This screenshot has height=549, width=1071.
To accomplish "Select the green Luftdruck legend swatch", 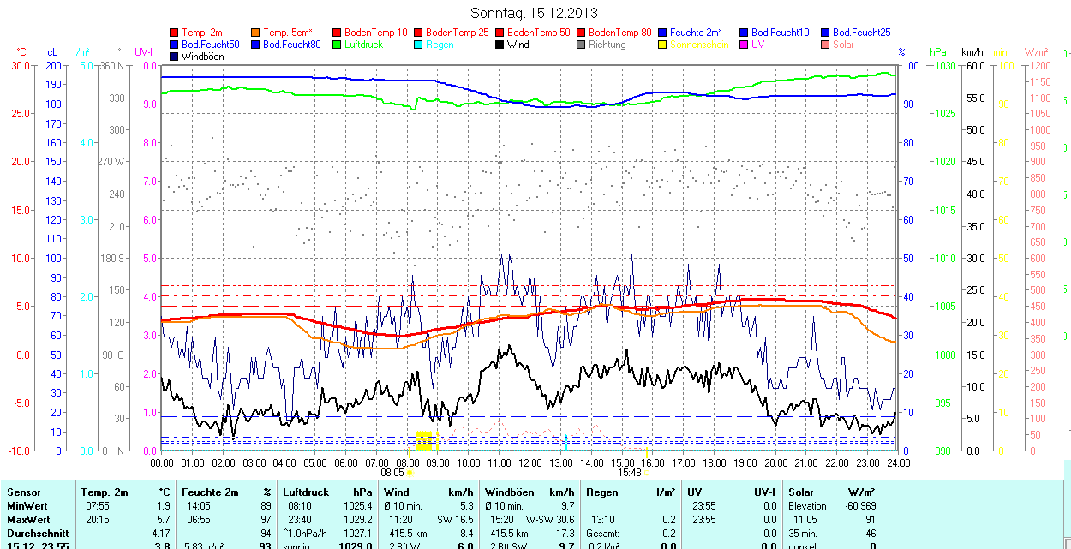I will pos(338,45).
